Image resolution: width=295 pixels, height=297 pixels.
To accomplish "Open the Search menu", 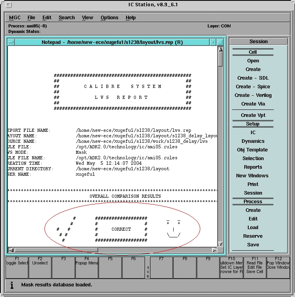I will click(x=67, y=18).
